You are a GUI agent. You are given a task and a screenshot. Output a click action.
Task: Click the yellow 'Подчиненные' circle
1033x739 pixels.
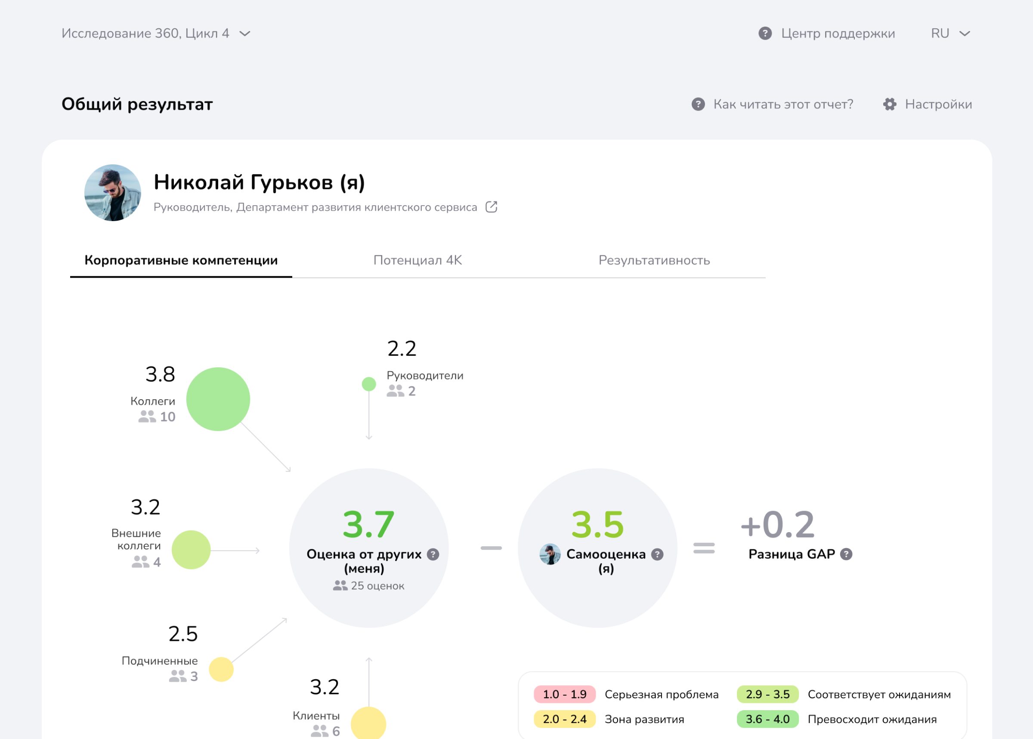(221, 669)
